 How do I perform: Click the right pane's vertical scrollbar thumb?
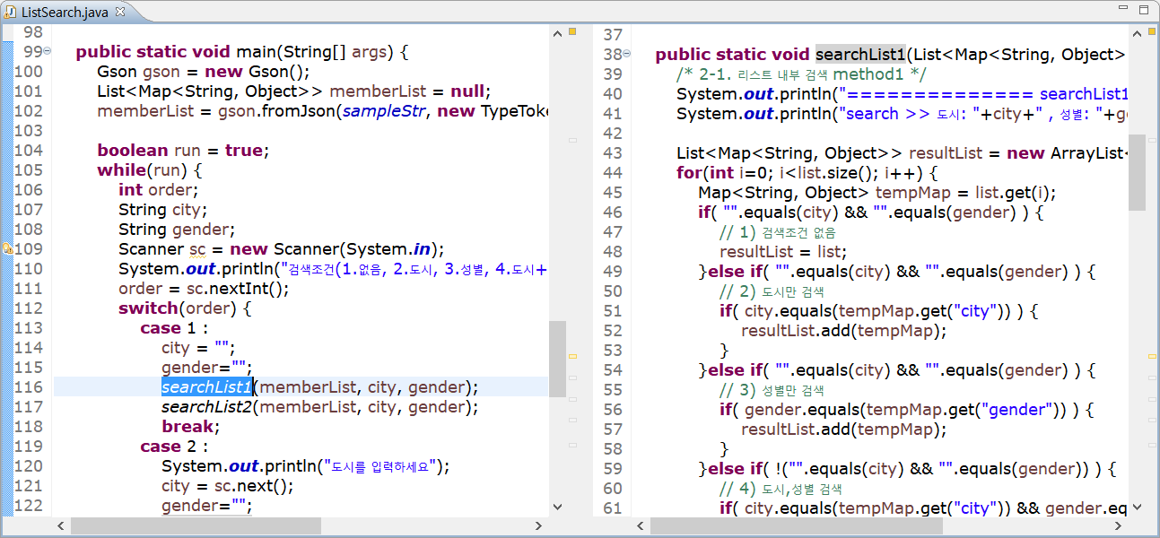pos(1137,172)
